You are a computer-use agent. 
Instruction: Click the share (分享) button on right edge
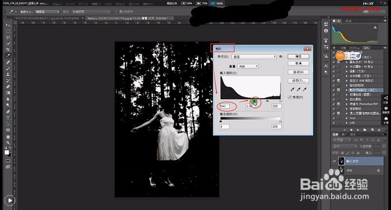386,100
